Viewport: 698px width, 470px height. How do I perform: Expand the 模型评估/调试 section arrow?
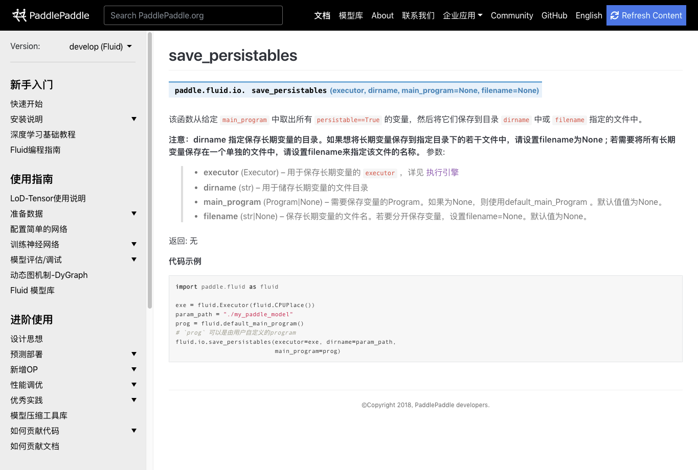pos(134,260)
